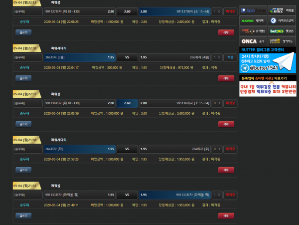Open the SpoZone partner logo link
Viewport: 299px width, 225px height.
[x=253, y=10]
